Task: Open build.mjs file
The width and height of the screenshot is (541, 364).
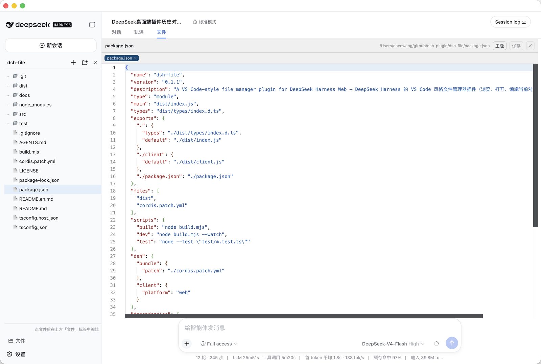Action: point(53,152)
